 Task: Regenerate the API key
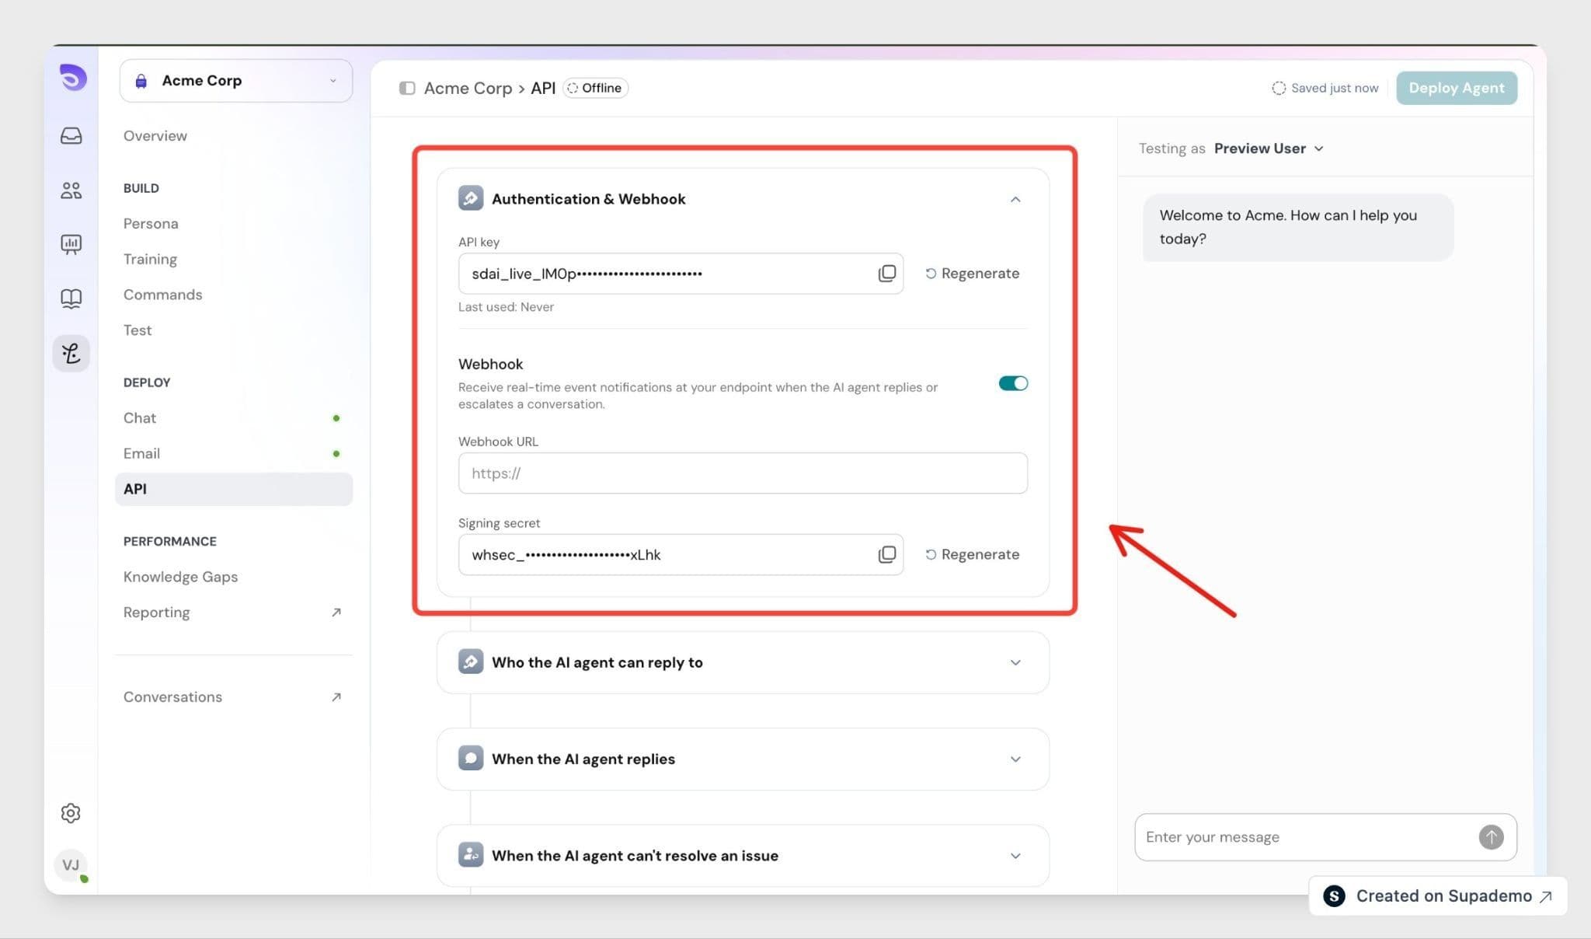[972, 274]
